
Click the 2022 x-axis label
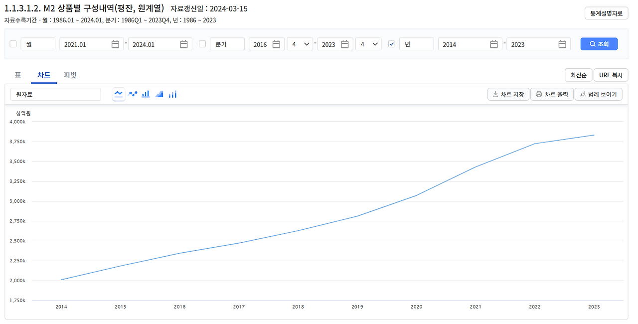(535, 307)
